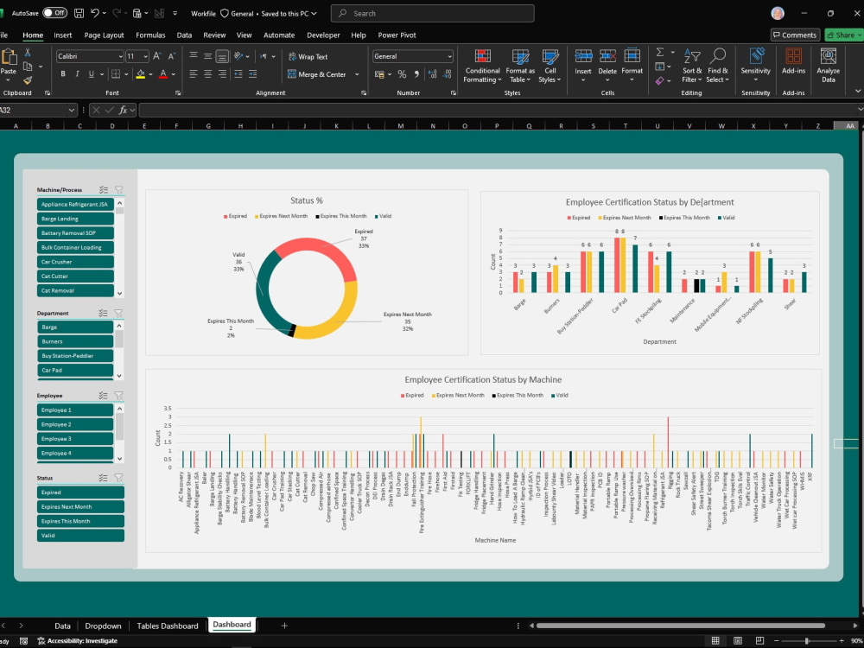Open Cell Styles gallery

pyautogui.click(x=550, y=67)
